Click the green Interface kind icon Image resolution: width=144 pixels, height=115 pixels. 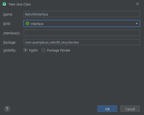[27, 23]
